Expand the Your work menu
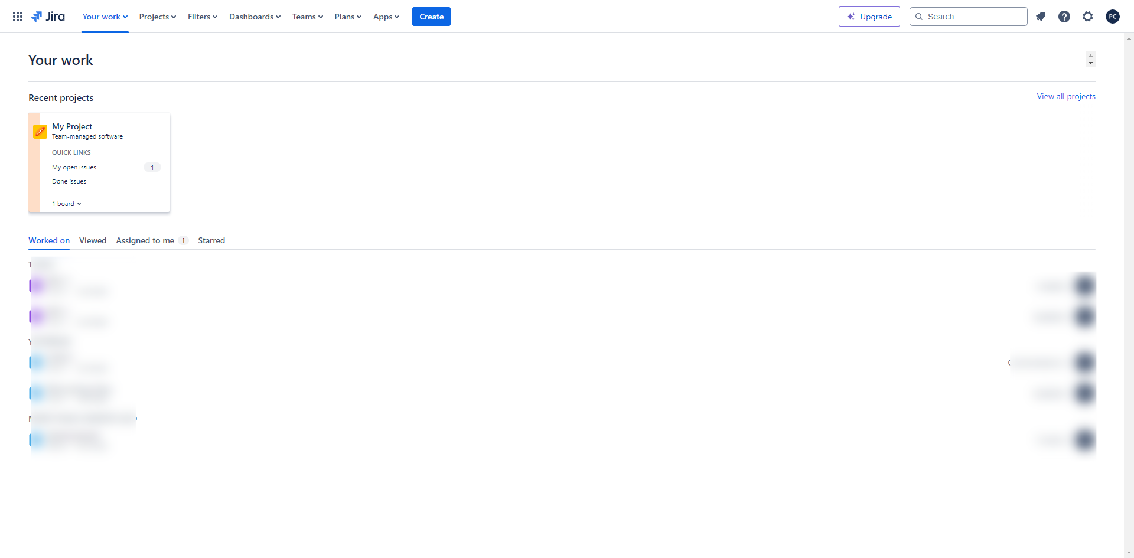 [x=105, y=17]
